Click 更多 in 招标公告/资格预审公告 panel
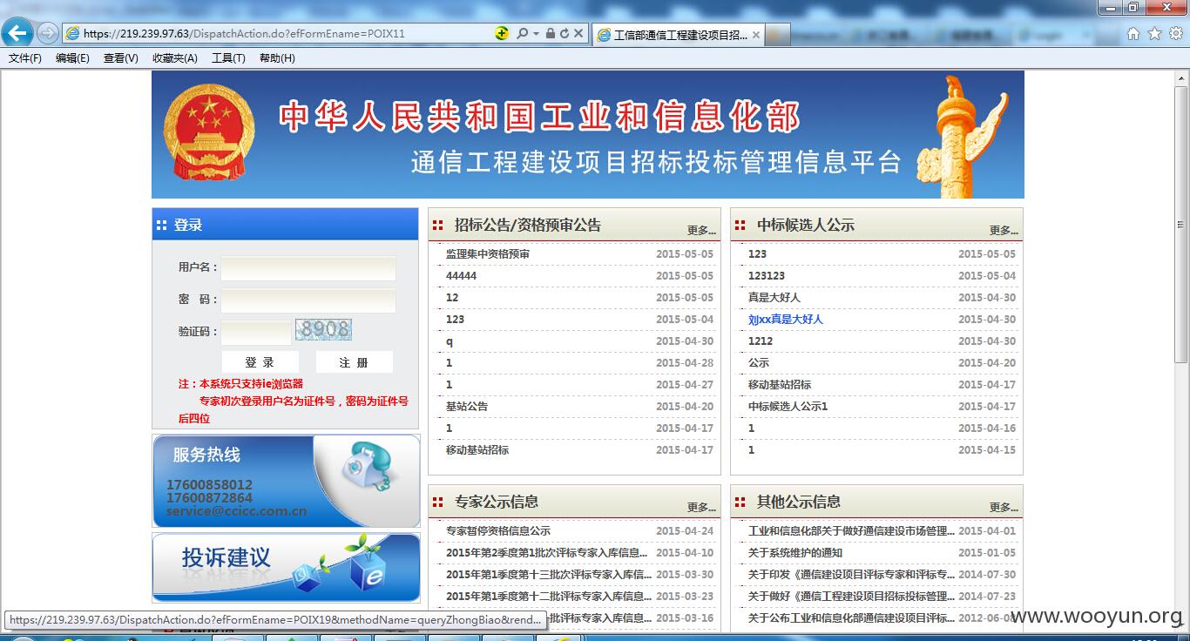This screenshot has width=1190, height=641. [701, 231]
